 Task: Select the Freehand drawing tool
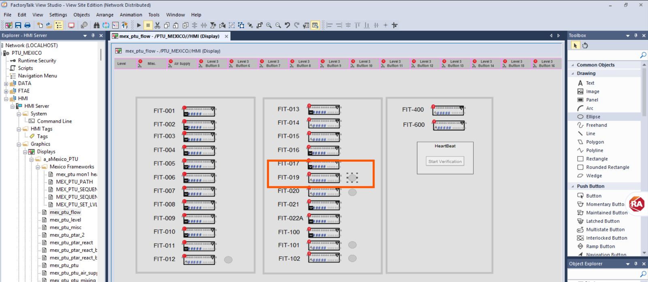point(596,125)
